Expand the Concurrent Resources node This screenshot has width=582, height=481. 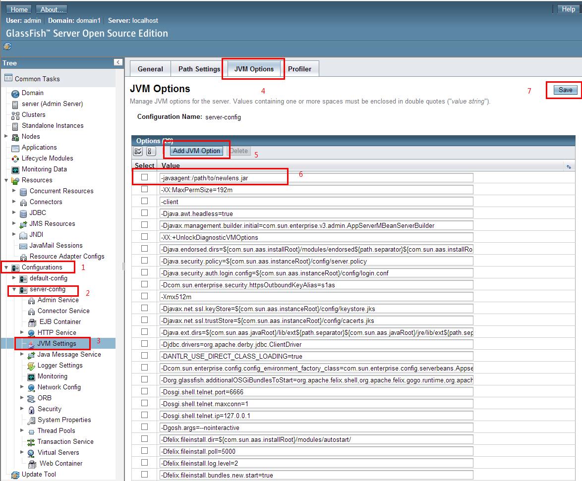click(14, 191)
